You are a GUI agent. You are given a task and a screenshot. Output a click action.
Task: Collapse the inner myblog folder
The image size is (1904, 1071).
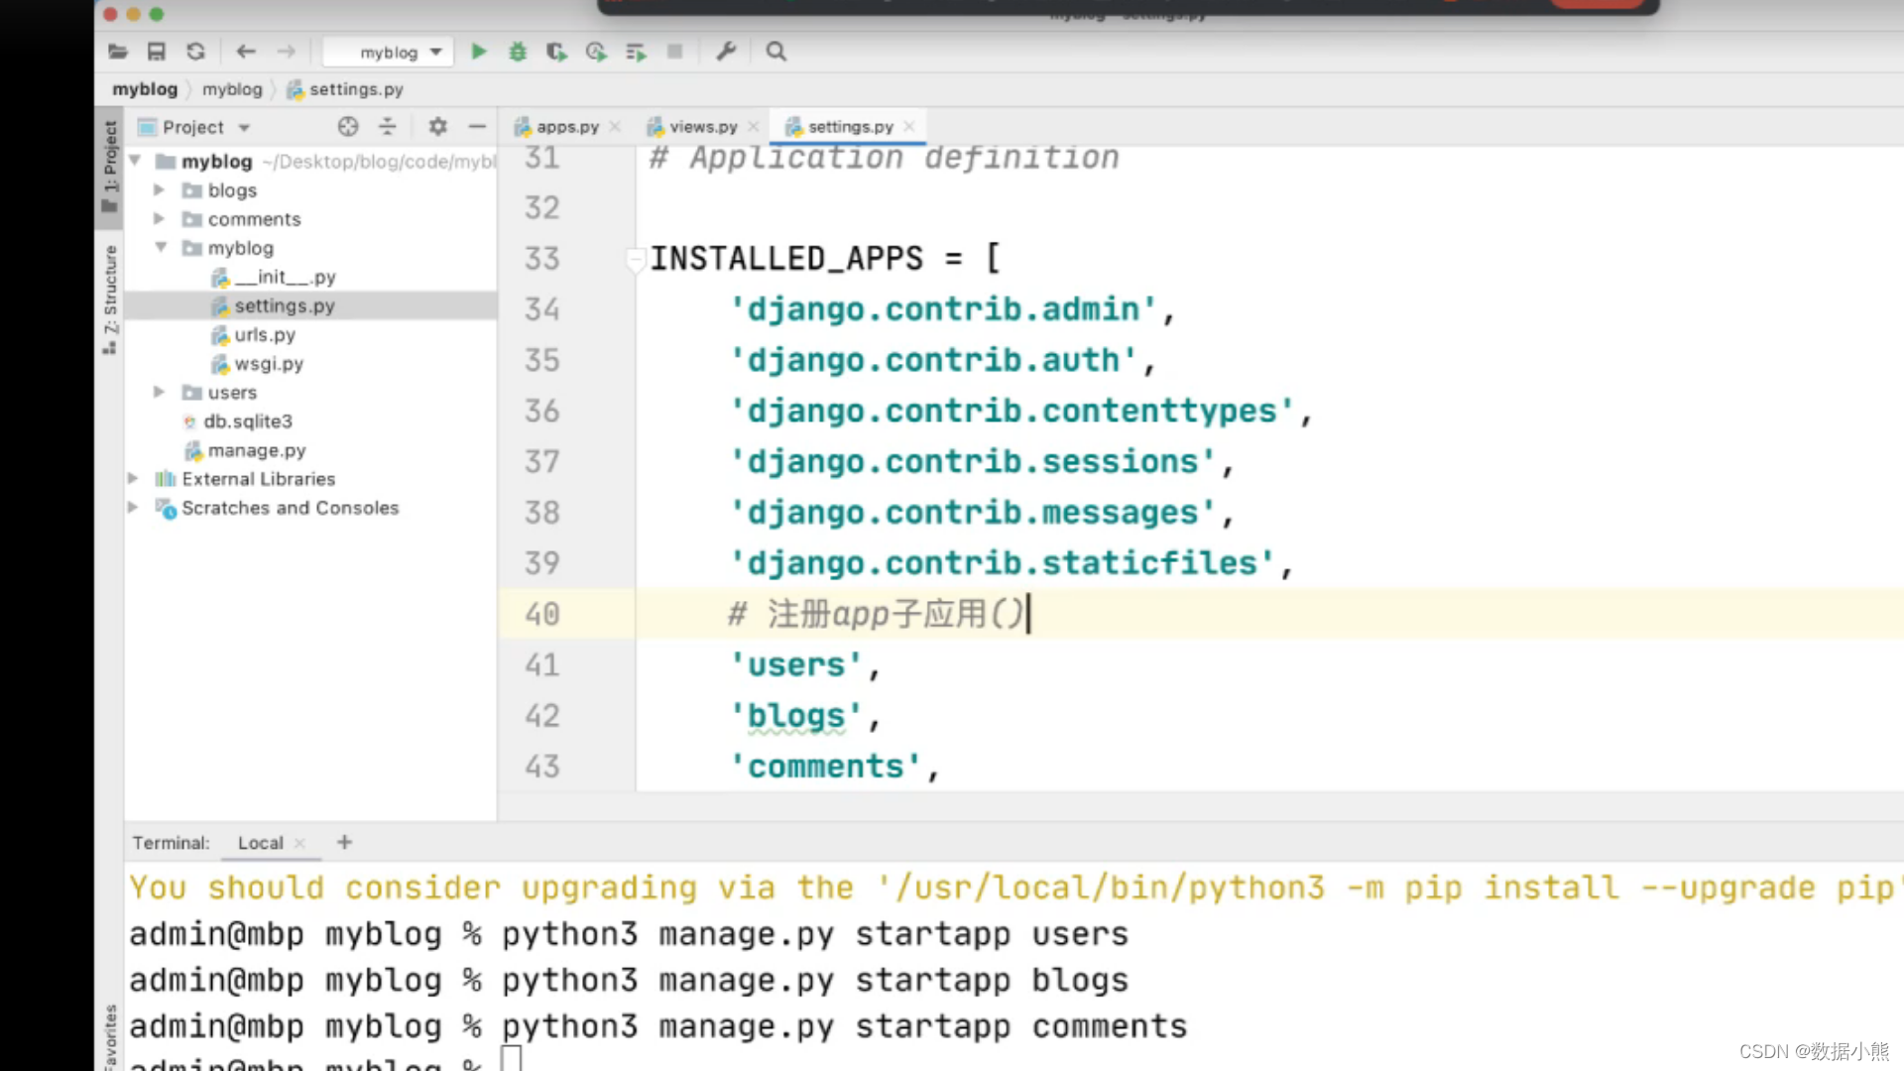[x=160, y=247]
